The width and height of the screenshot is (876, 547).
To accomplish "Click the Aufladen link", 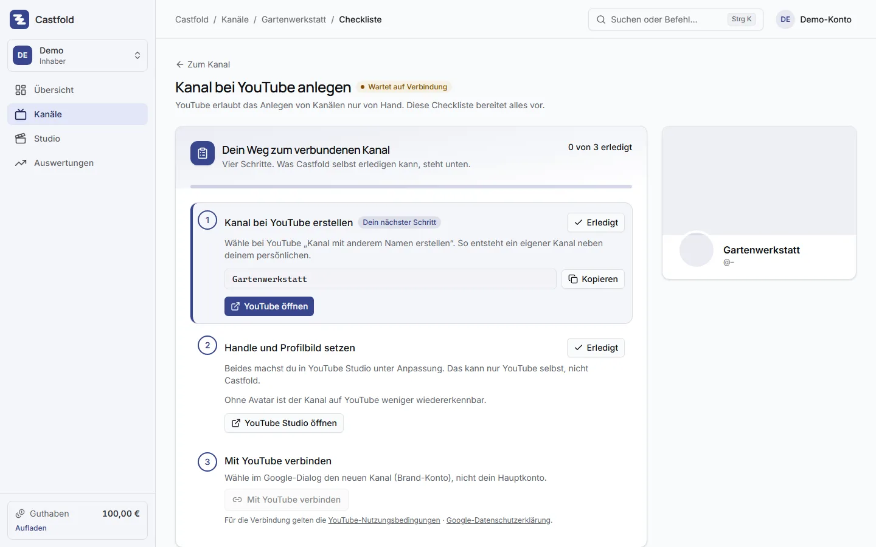I will coord(31,528).
